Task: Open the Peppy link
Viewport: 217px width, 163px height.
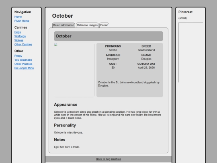Action: click(18, 56)
